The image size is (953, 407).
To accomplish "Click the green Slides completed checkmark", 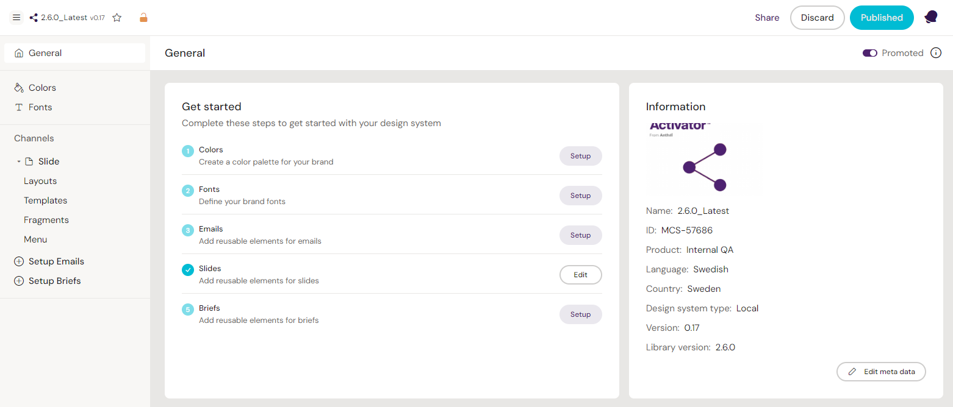I will click(187, 269).
